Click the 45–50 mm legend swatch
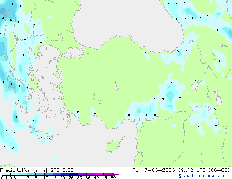The height and width of the screenshot is (179, 232). pos(108,174)
